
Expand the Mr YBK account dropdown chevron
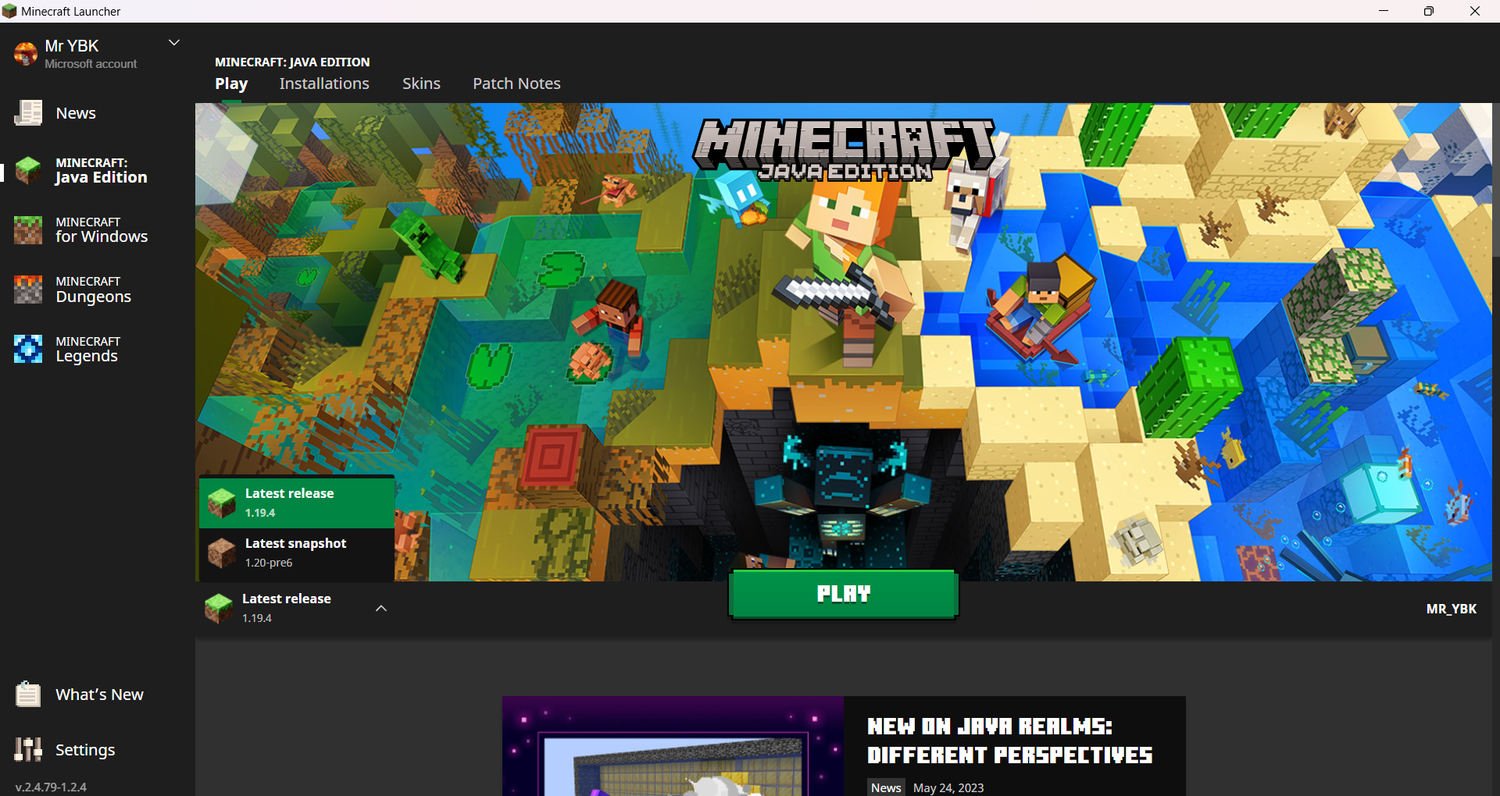[174, 43]
